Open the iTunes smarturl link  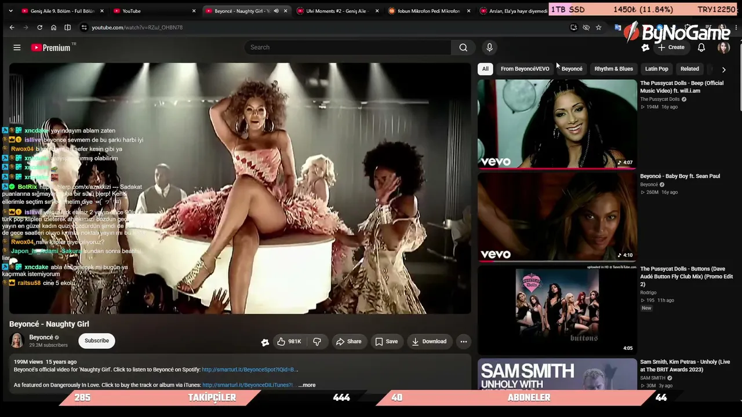248,385
